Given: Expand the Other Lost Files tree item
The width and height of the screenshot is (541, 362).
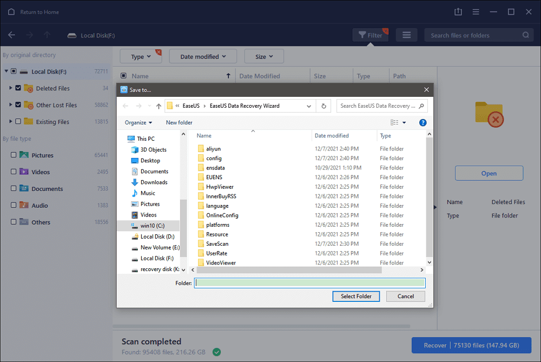Looking at the screenshot, I should (x=10, y=104).
